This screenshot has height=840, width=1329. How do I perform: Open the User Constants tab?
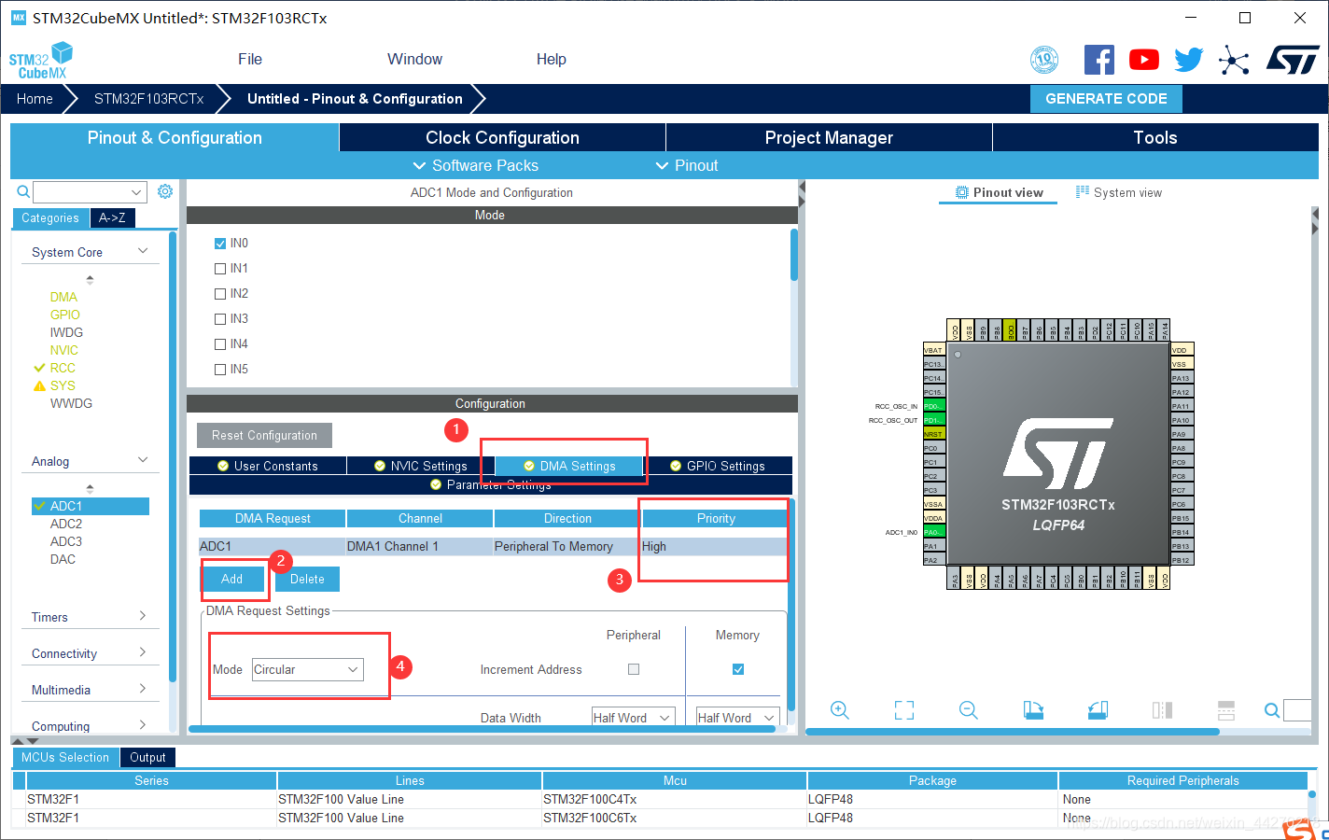tap(268, 466)
